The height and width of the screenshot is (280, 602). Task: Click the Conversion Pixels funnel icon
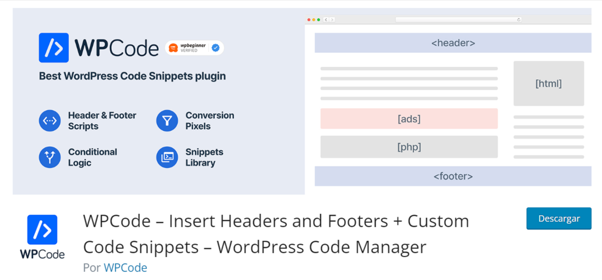click(x=167, y=121)
